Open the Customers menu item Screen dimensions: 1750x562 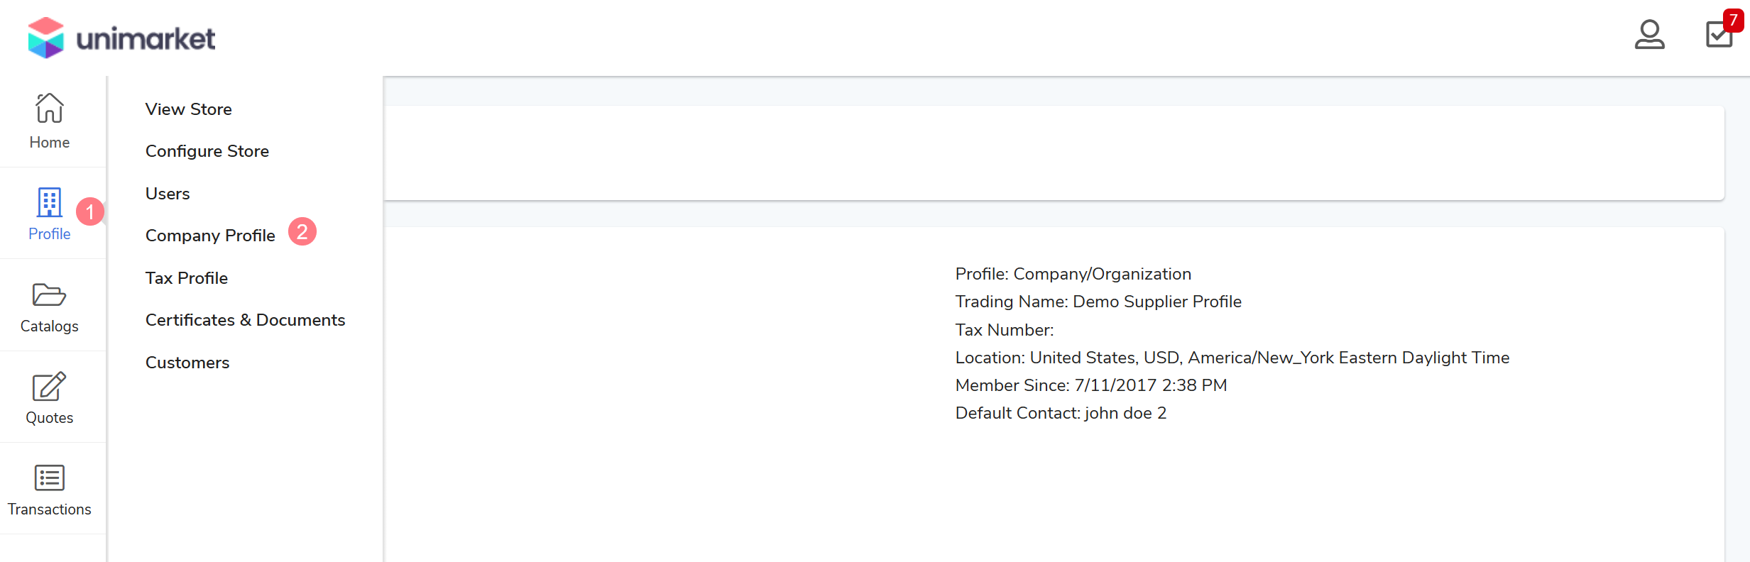click(x=187, y=363)
